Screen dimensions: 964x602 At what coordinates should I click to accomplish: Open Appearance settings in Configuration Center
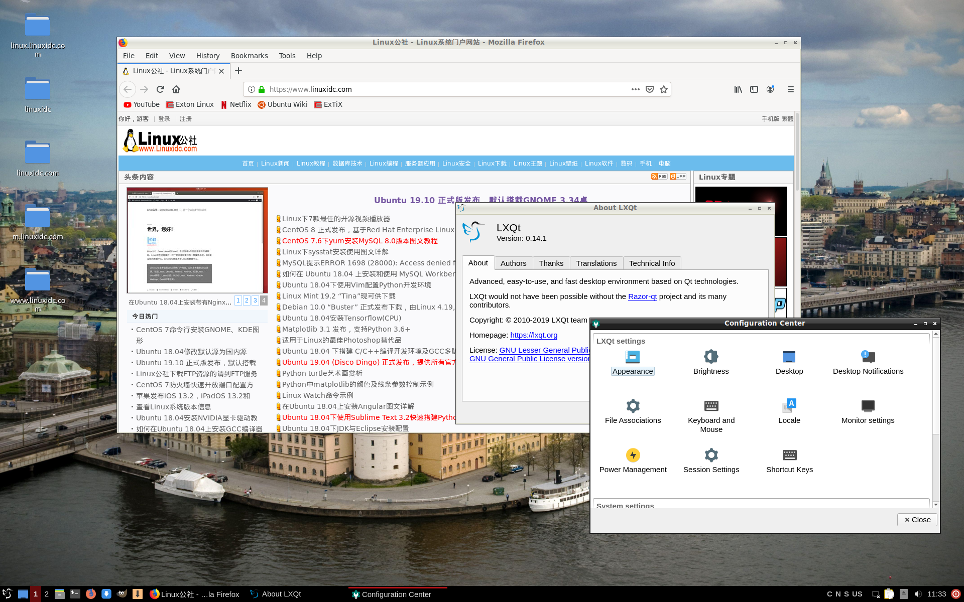click(x=633, y=363)
